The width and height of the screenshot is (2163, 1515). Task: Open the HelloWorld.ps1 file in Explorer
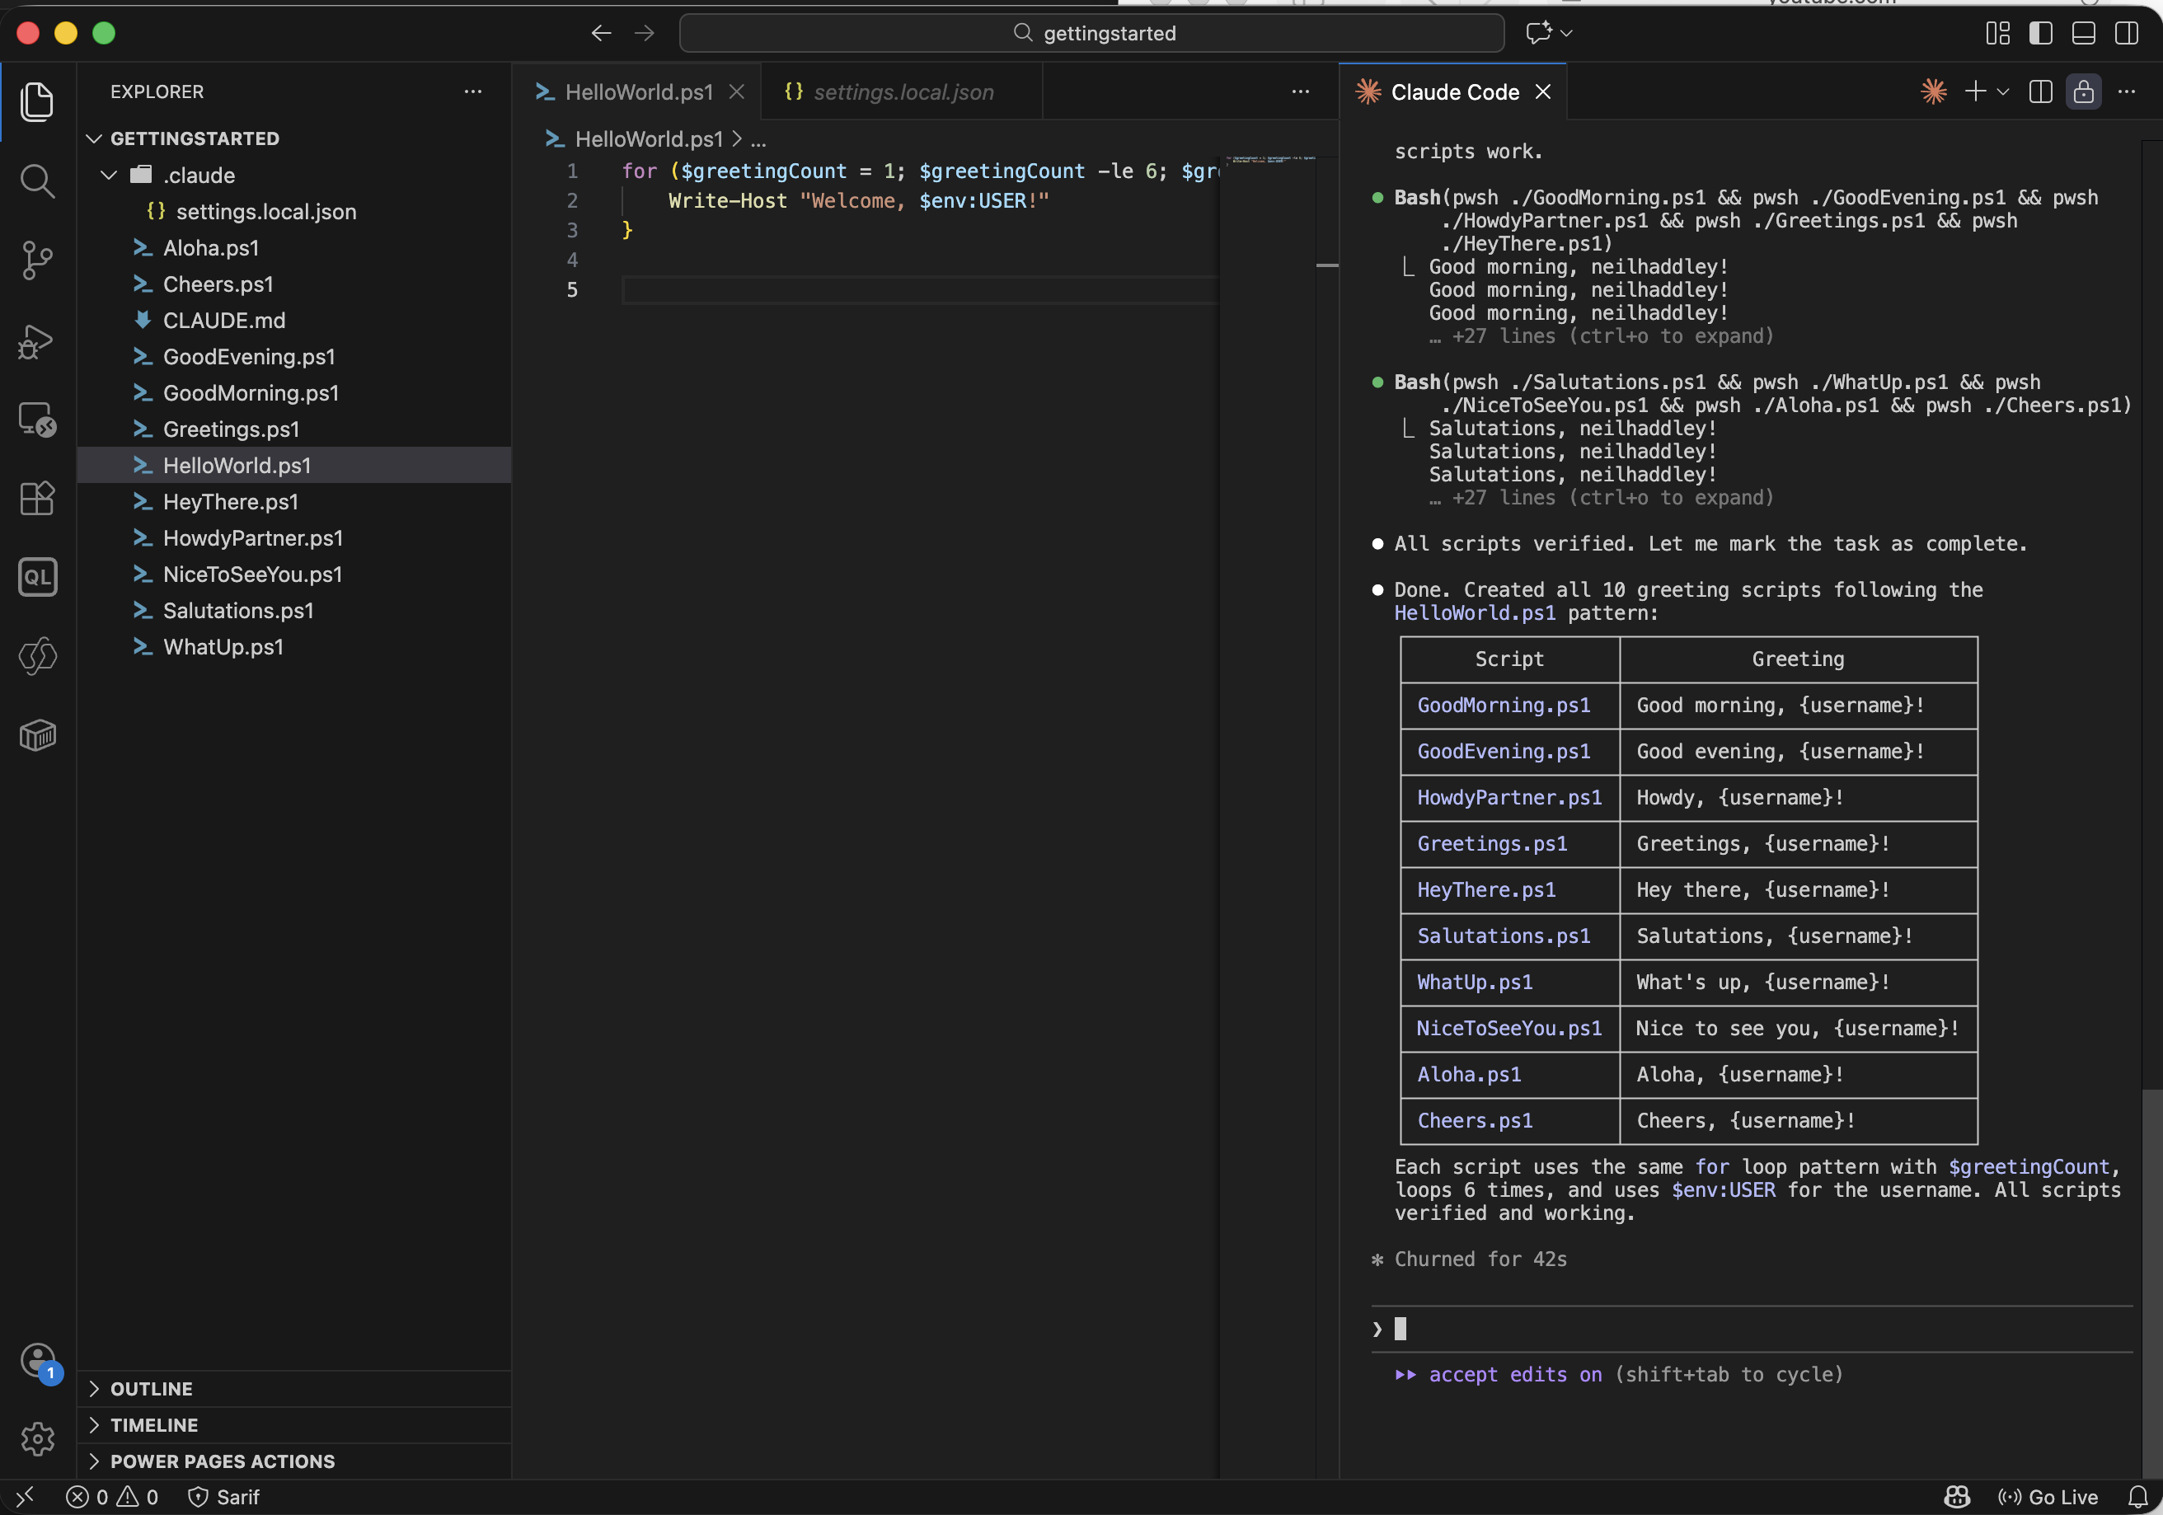(x=237, y=465)
